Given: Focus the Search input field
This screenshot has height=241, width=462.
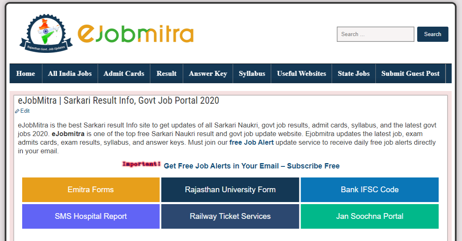Looking at the screenshot, I should coord(375,34).
